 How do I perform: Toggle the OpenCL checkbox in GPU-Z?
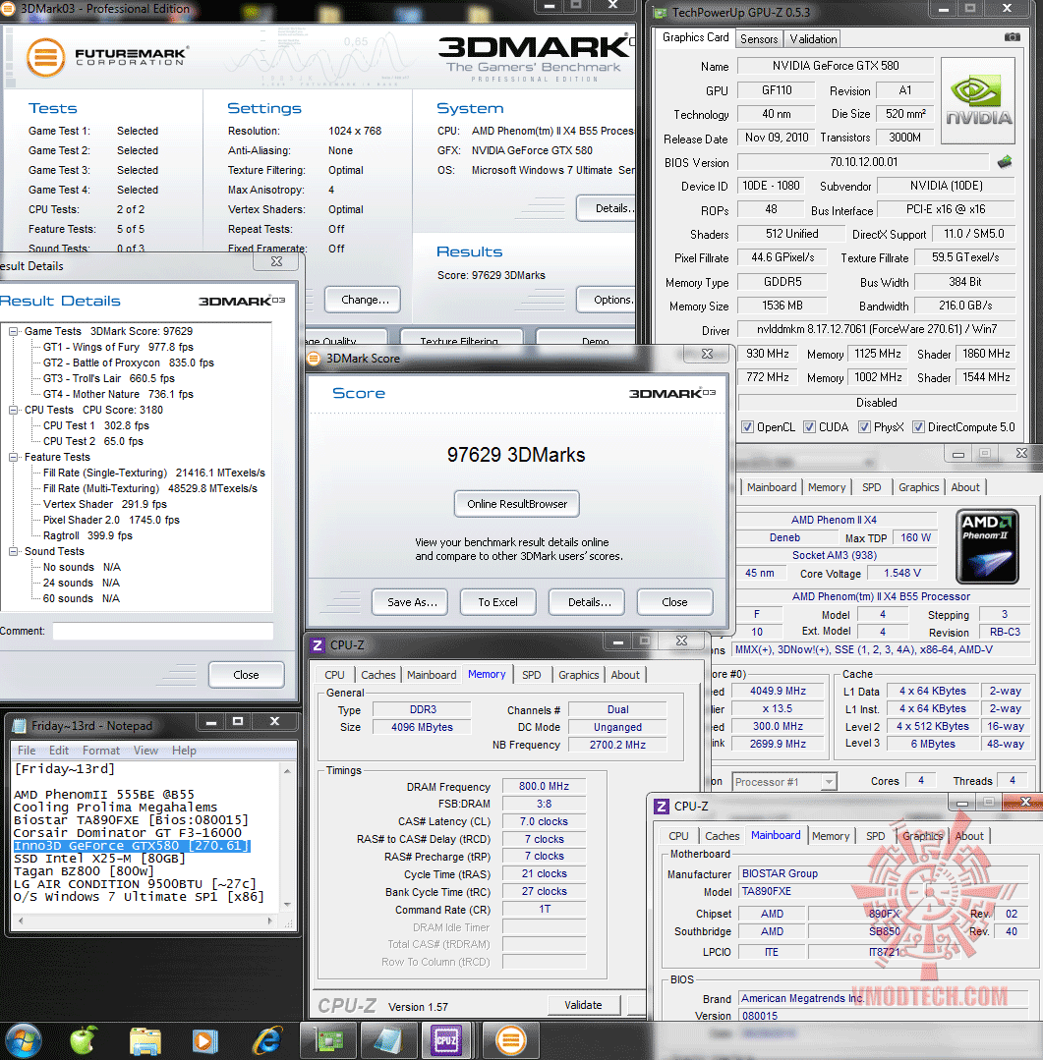point(747,427)
